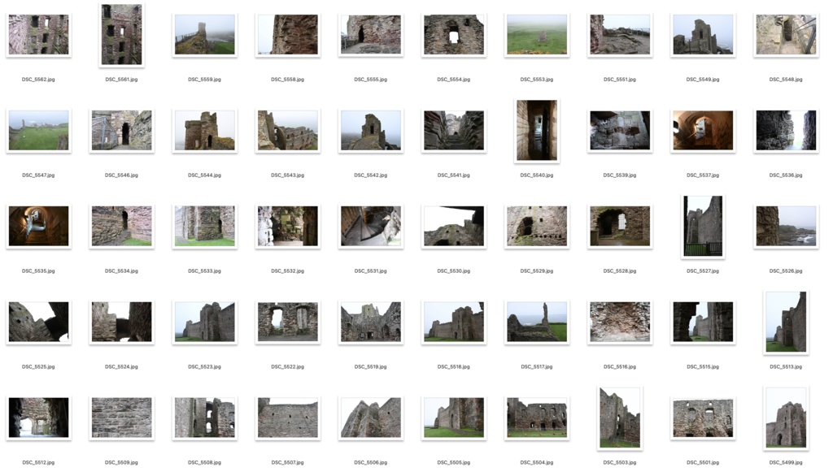Select the DSC_5539.jpg thumbnail

tap(619, 130)
